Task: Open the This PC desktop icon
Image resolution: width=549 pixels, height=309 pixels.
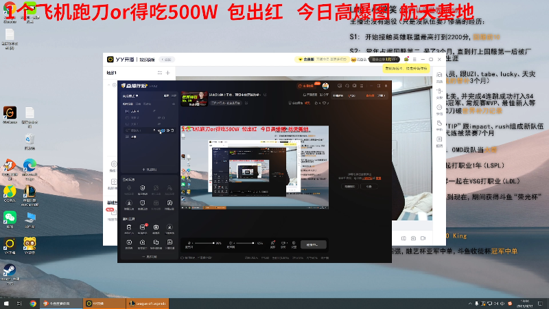Action: [x=30, y=219]
